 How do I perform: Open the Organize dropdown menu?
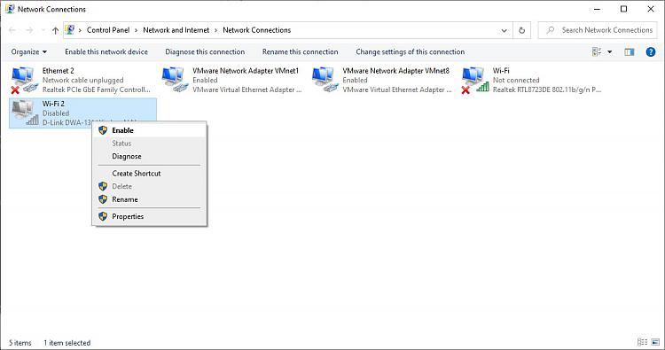29,51
